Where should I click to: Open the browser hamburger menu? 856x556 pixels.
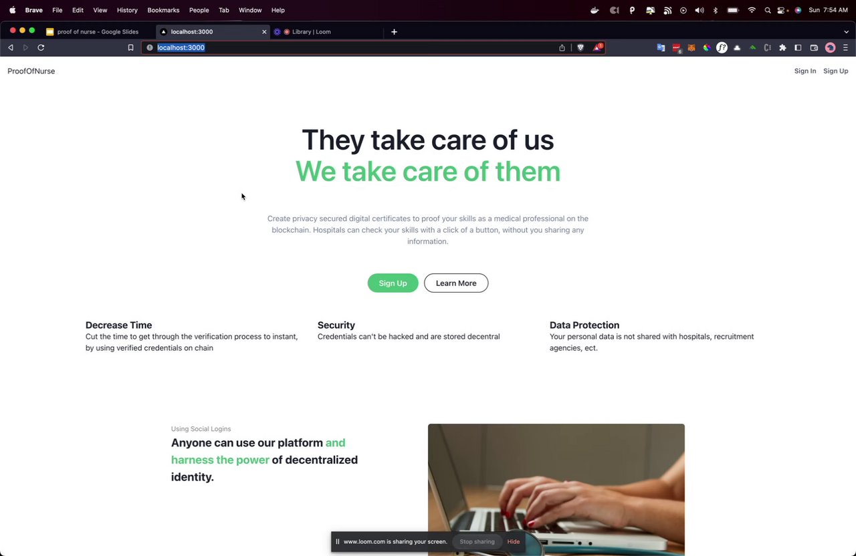pyautogui.click(x=845, y=47)
